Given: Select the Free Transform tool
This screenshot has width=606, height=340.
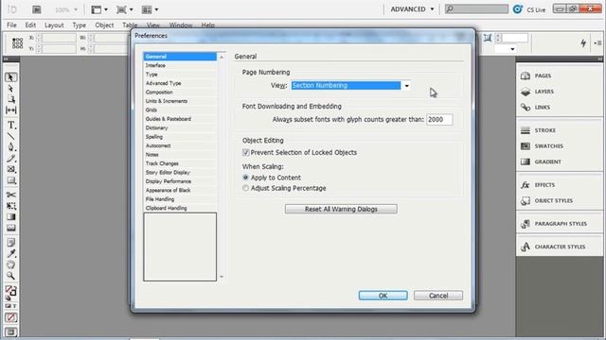Looking at the screenshot, I should 10,206.
